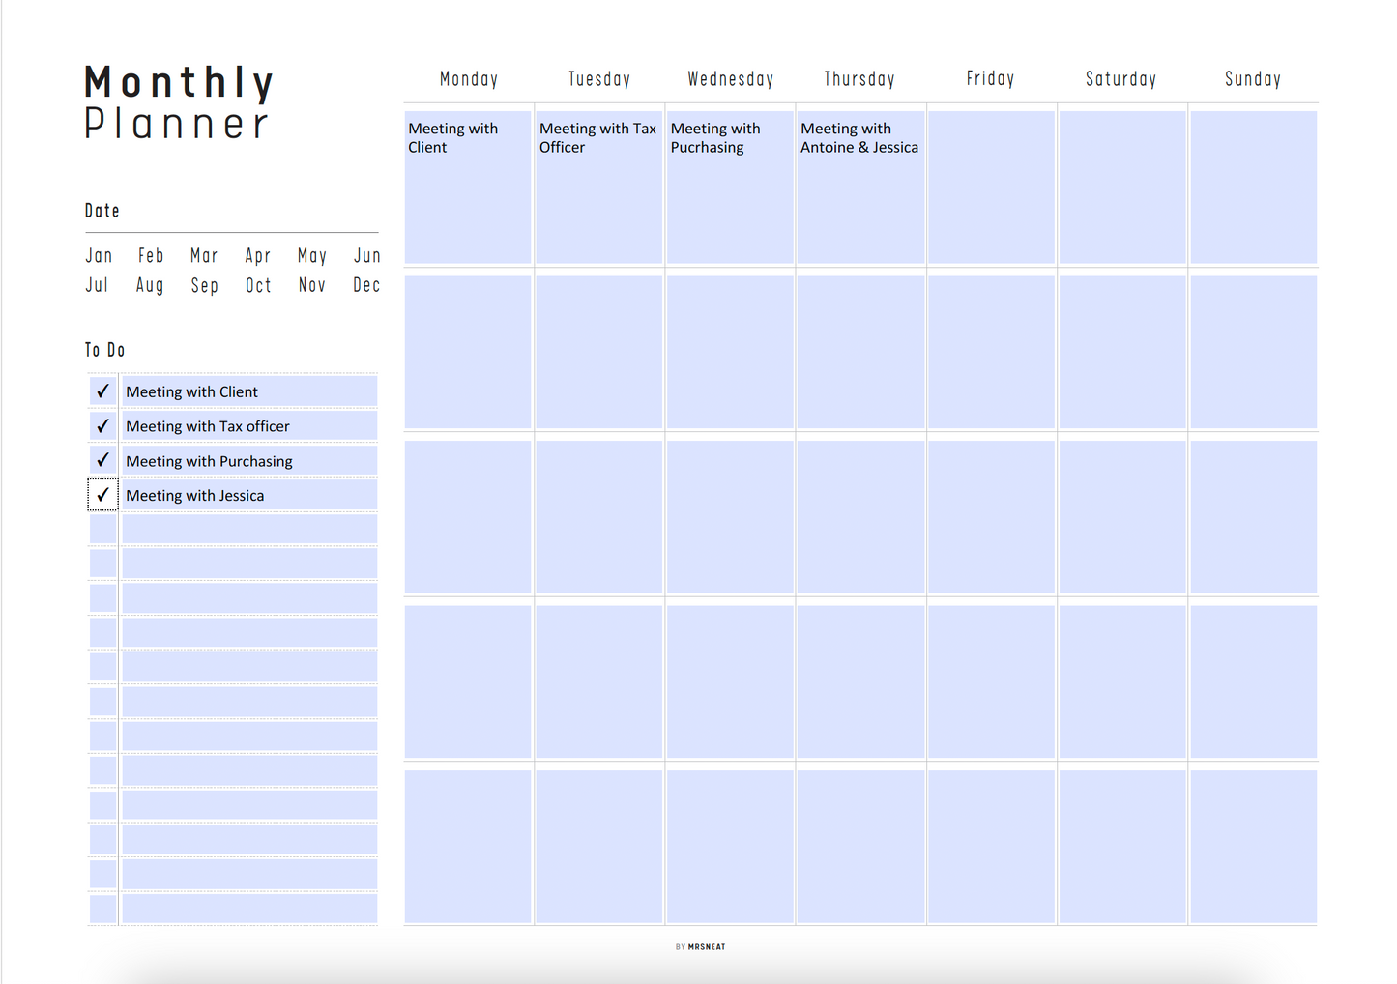Image resolution: width=1397 pixels, height=984 pixels.
Task: Select the Meeting with Purchasing to-do field
Action: [248, 461]
